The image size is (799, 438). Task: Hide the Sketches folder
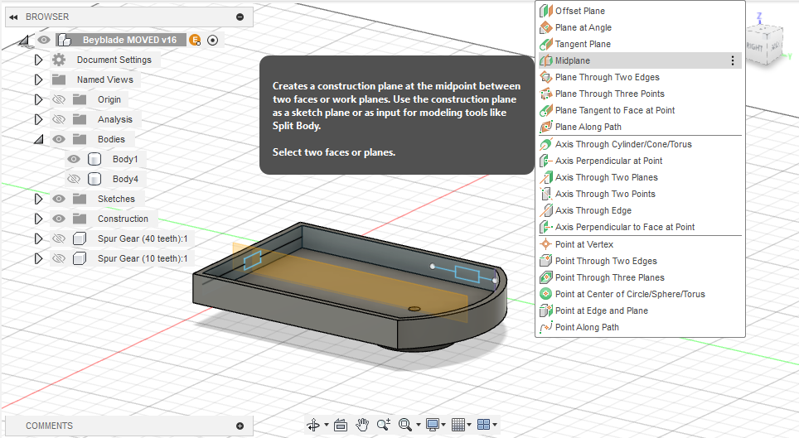(x=59, y=199)
